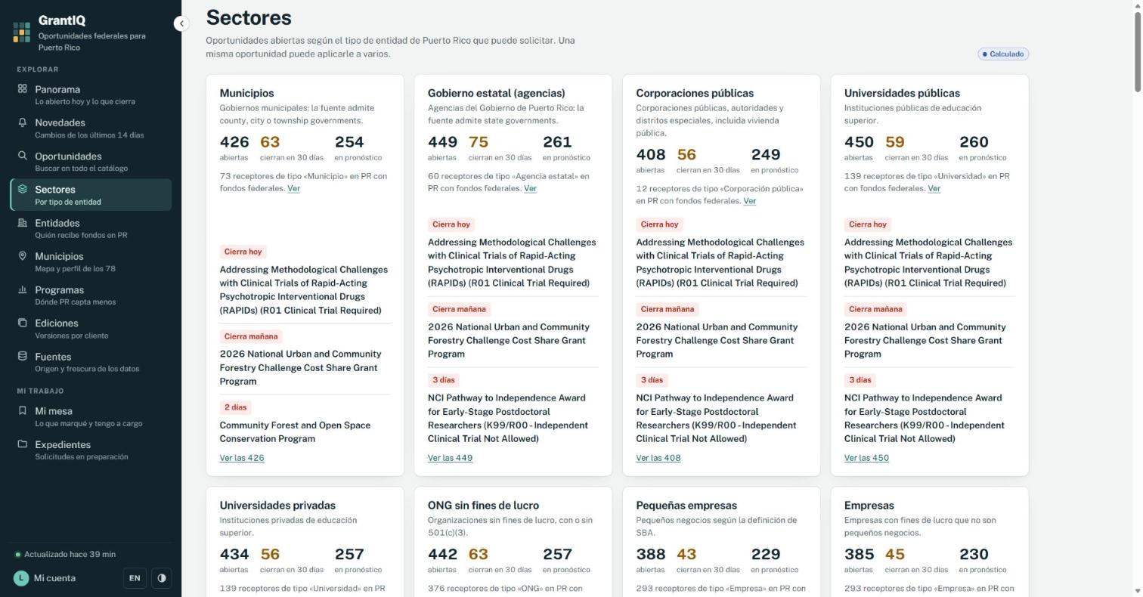Go to Panorama menu item
This screenshot has width=1143, height=597.
(91, 94)
